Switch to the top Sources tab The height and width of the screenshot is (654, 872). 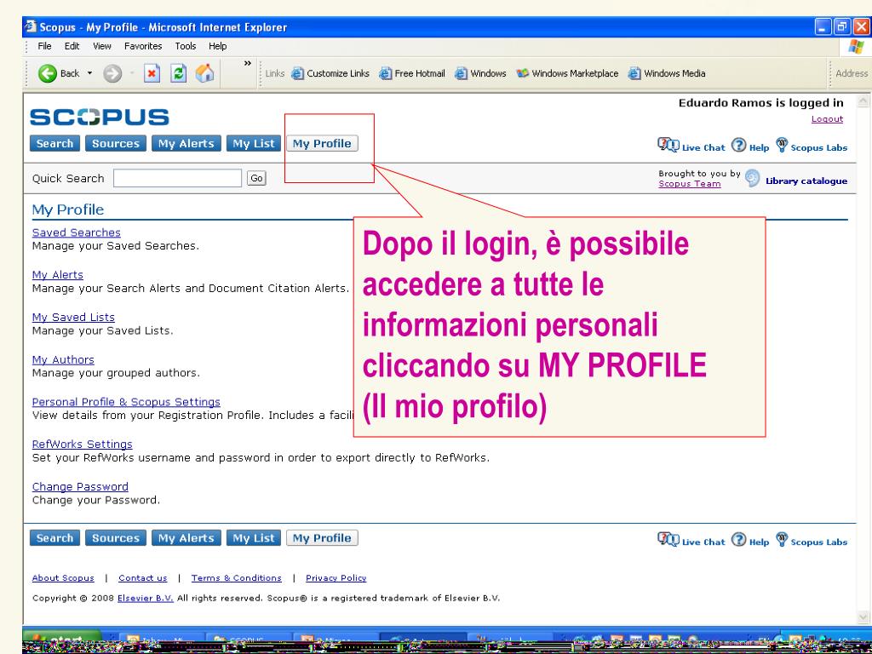pos(115,143)
